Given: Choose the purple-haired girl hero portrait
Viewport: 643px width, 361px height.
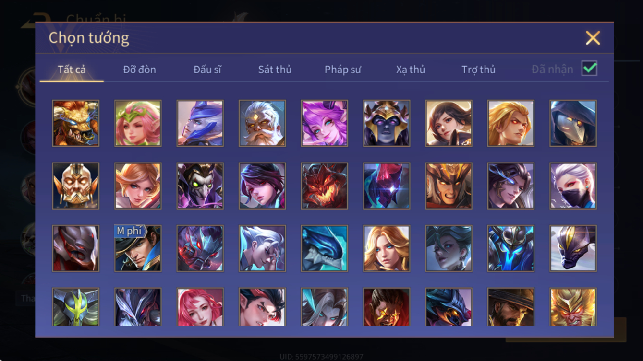Looking at the screenshot, I should tap(325, 123).
